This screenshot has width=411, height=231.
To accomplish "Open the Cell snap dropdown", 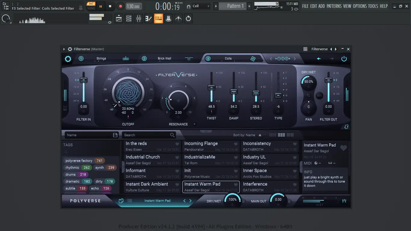I will tap(201, 6).
